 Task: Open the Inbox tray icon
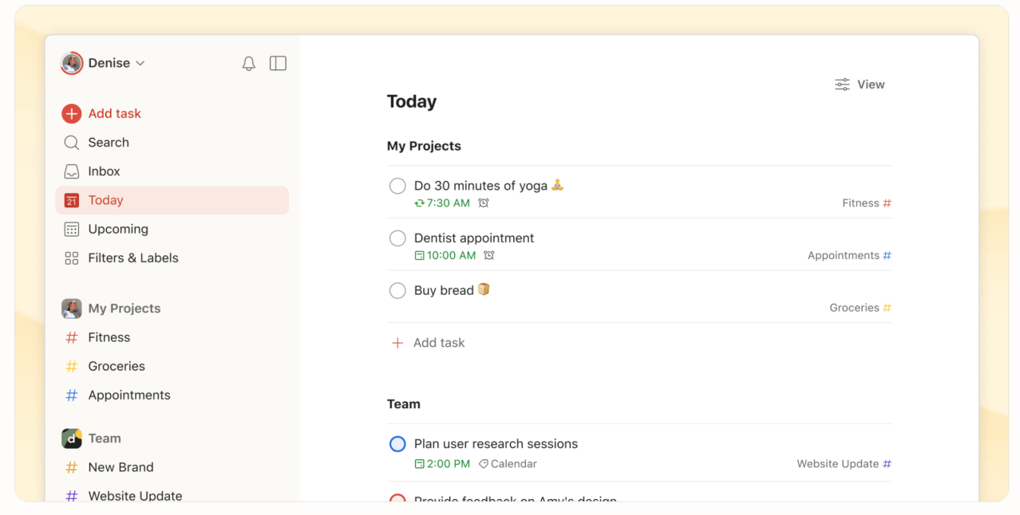coord(72,171)
